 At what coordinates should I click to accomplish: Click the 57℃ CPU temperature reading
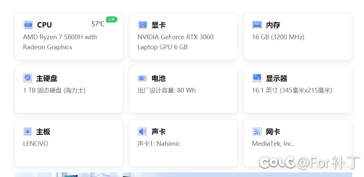(x=98, y=24)
